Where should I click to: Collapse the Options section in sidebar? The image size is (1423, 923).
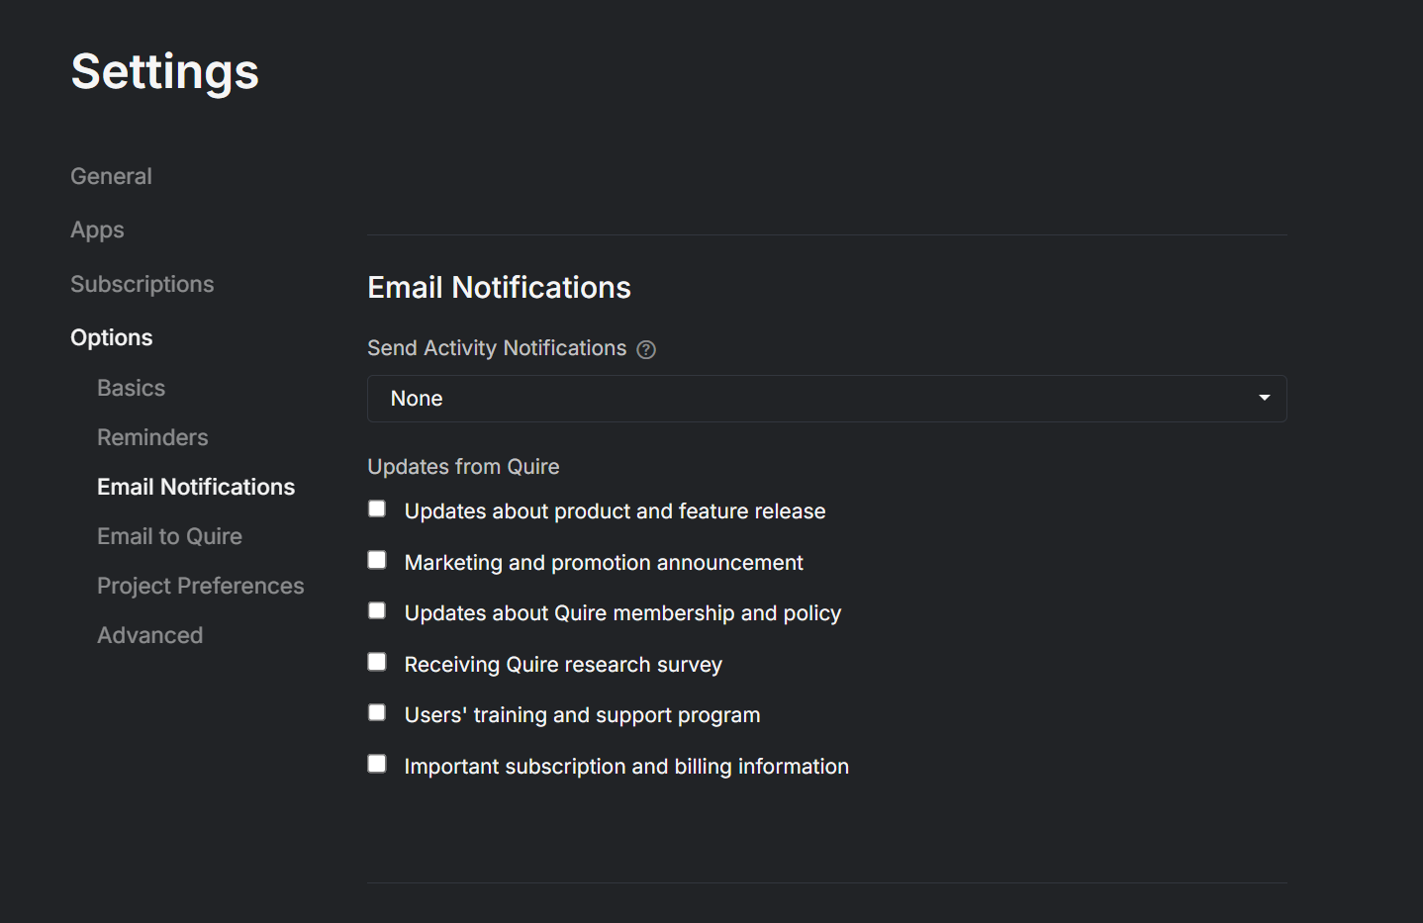click(111, 337)
